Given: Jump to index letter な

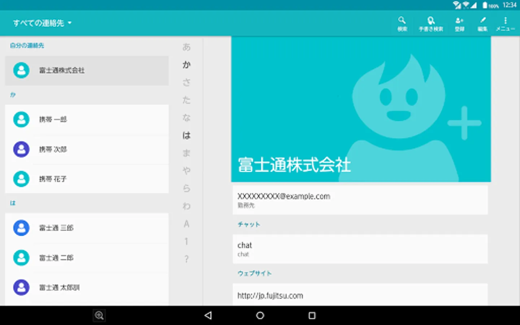Looking at the screenshot, I should click(x=186, y=118).
